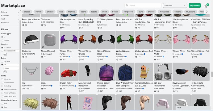The width and height of the screenshot is (213, 111).
Task: Click Go button under price range
Action: 5,72
